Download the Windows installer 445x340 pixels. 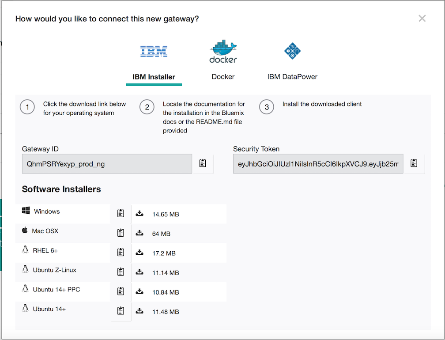140,213
